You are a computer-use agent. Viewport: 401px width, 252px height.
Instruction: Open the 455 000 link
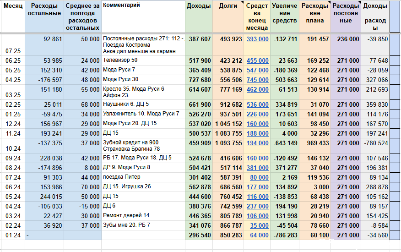[x=258, y=60]
